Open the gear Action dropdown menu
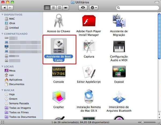This screenshot has width=161, height=125. tap(94, 8)
